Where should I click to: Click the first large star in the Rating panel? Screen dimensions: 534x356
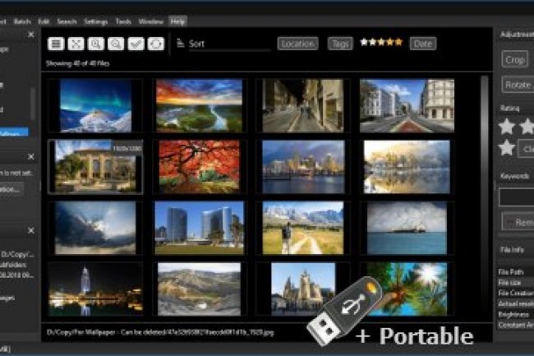click(508, 127)
